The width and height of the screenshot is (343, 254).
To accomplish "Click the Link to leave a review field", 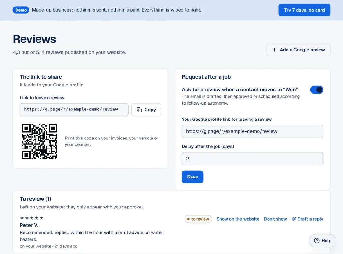I will tap(74, 110).
